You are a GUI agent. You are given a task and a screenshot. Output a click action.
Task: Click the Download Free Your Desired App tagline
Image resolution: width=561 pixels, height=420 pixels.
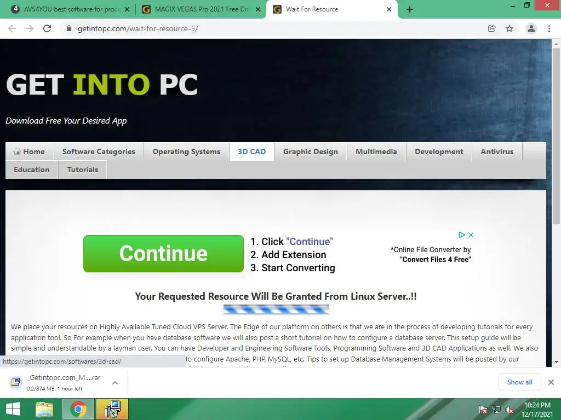[66, 121]
